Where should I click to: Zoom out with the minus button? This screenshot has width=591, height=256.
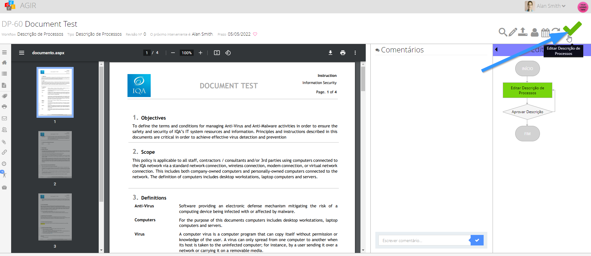click(173, 53)
